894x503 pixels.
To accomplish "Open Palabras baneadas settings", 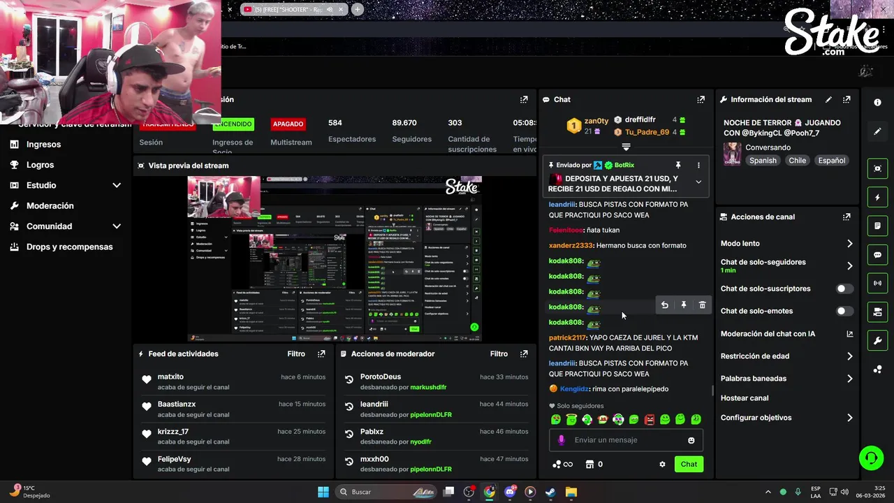I will (787, 379).
